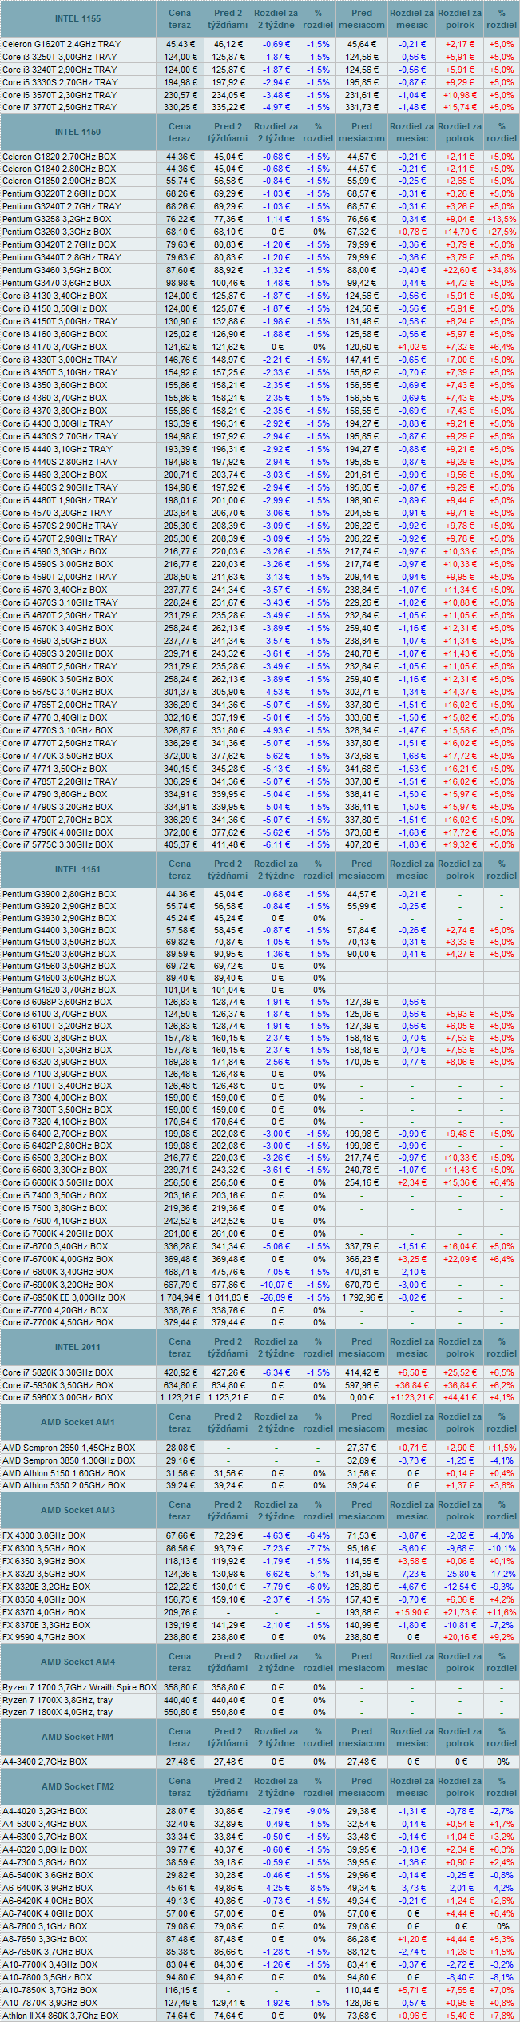Click 'Pred mesiacom' header in the INTEL 1150 section
The height and width of the screenshot is (2022, 520).
pos(362,132)
